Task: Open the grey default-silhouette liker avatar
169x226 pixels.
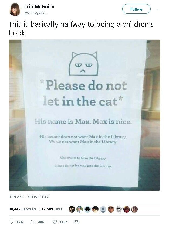Action: [x=103, y=209]
